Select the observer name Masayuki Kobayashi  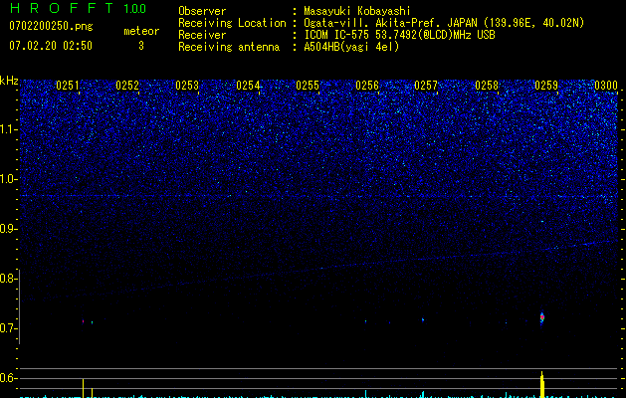(356, 12)
